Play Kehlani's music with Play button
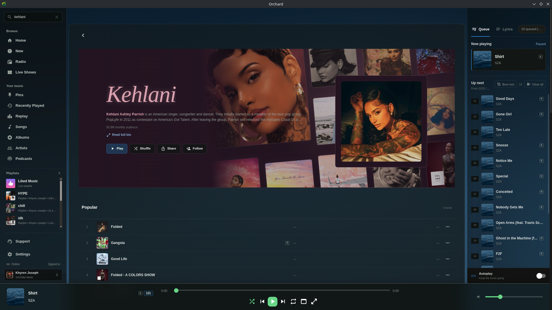The height and width of the screenshot is (310, 552). 117,149
